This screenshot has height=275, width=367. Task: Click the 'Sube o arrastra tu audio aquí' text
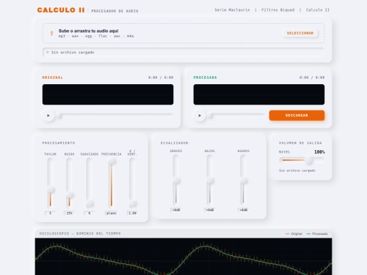(88, 31)
